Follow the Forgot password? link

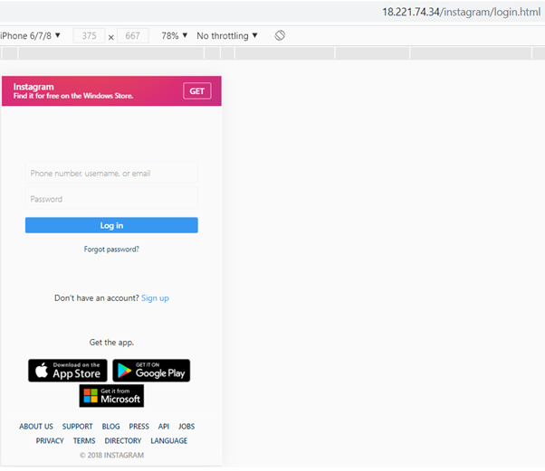[x=111, y=249]
